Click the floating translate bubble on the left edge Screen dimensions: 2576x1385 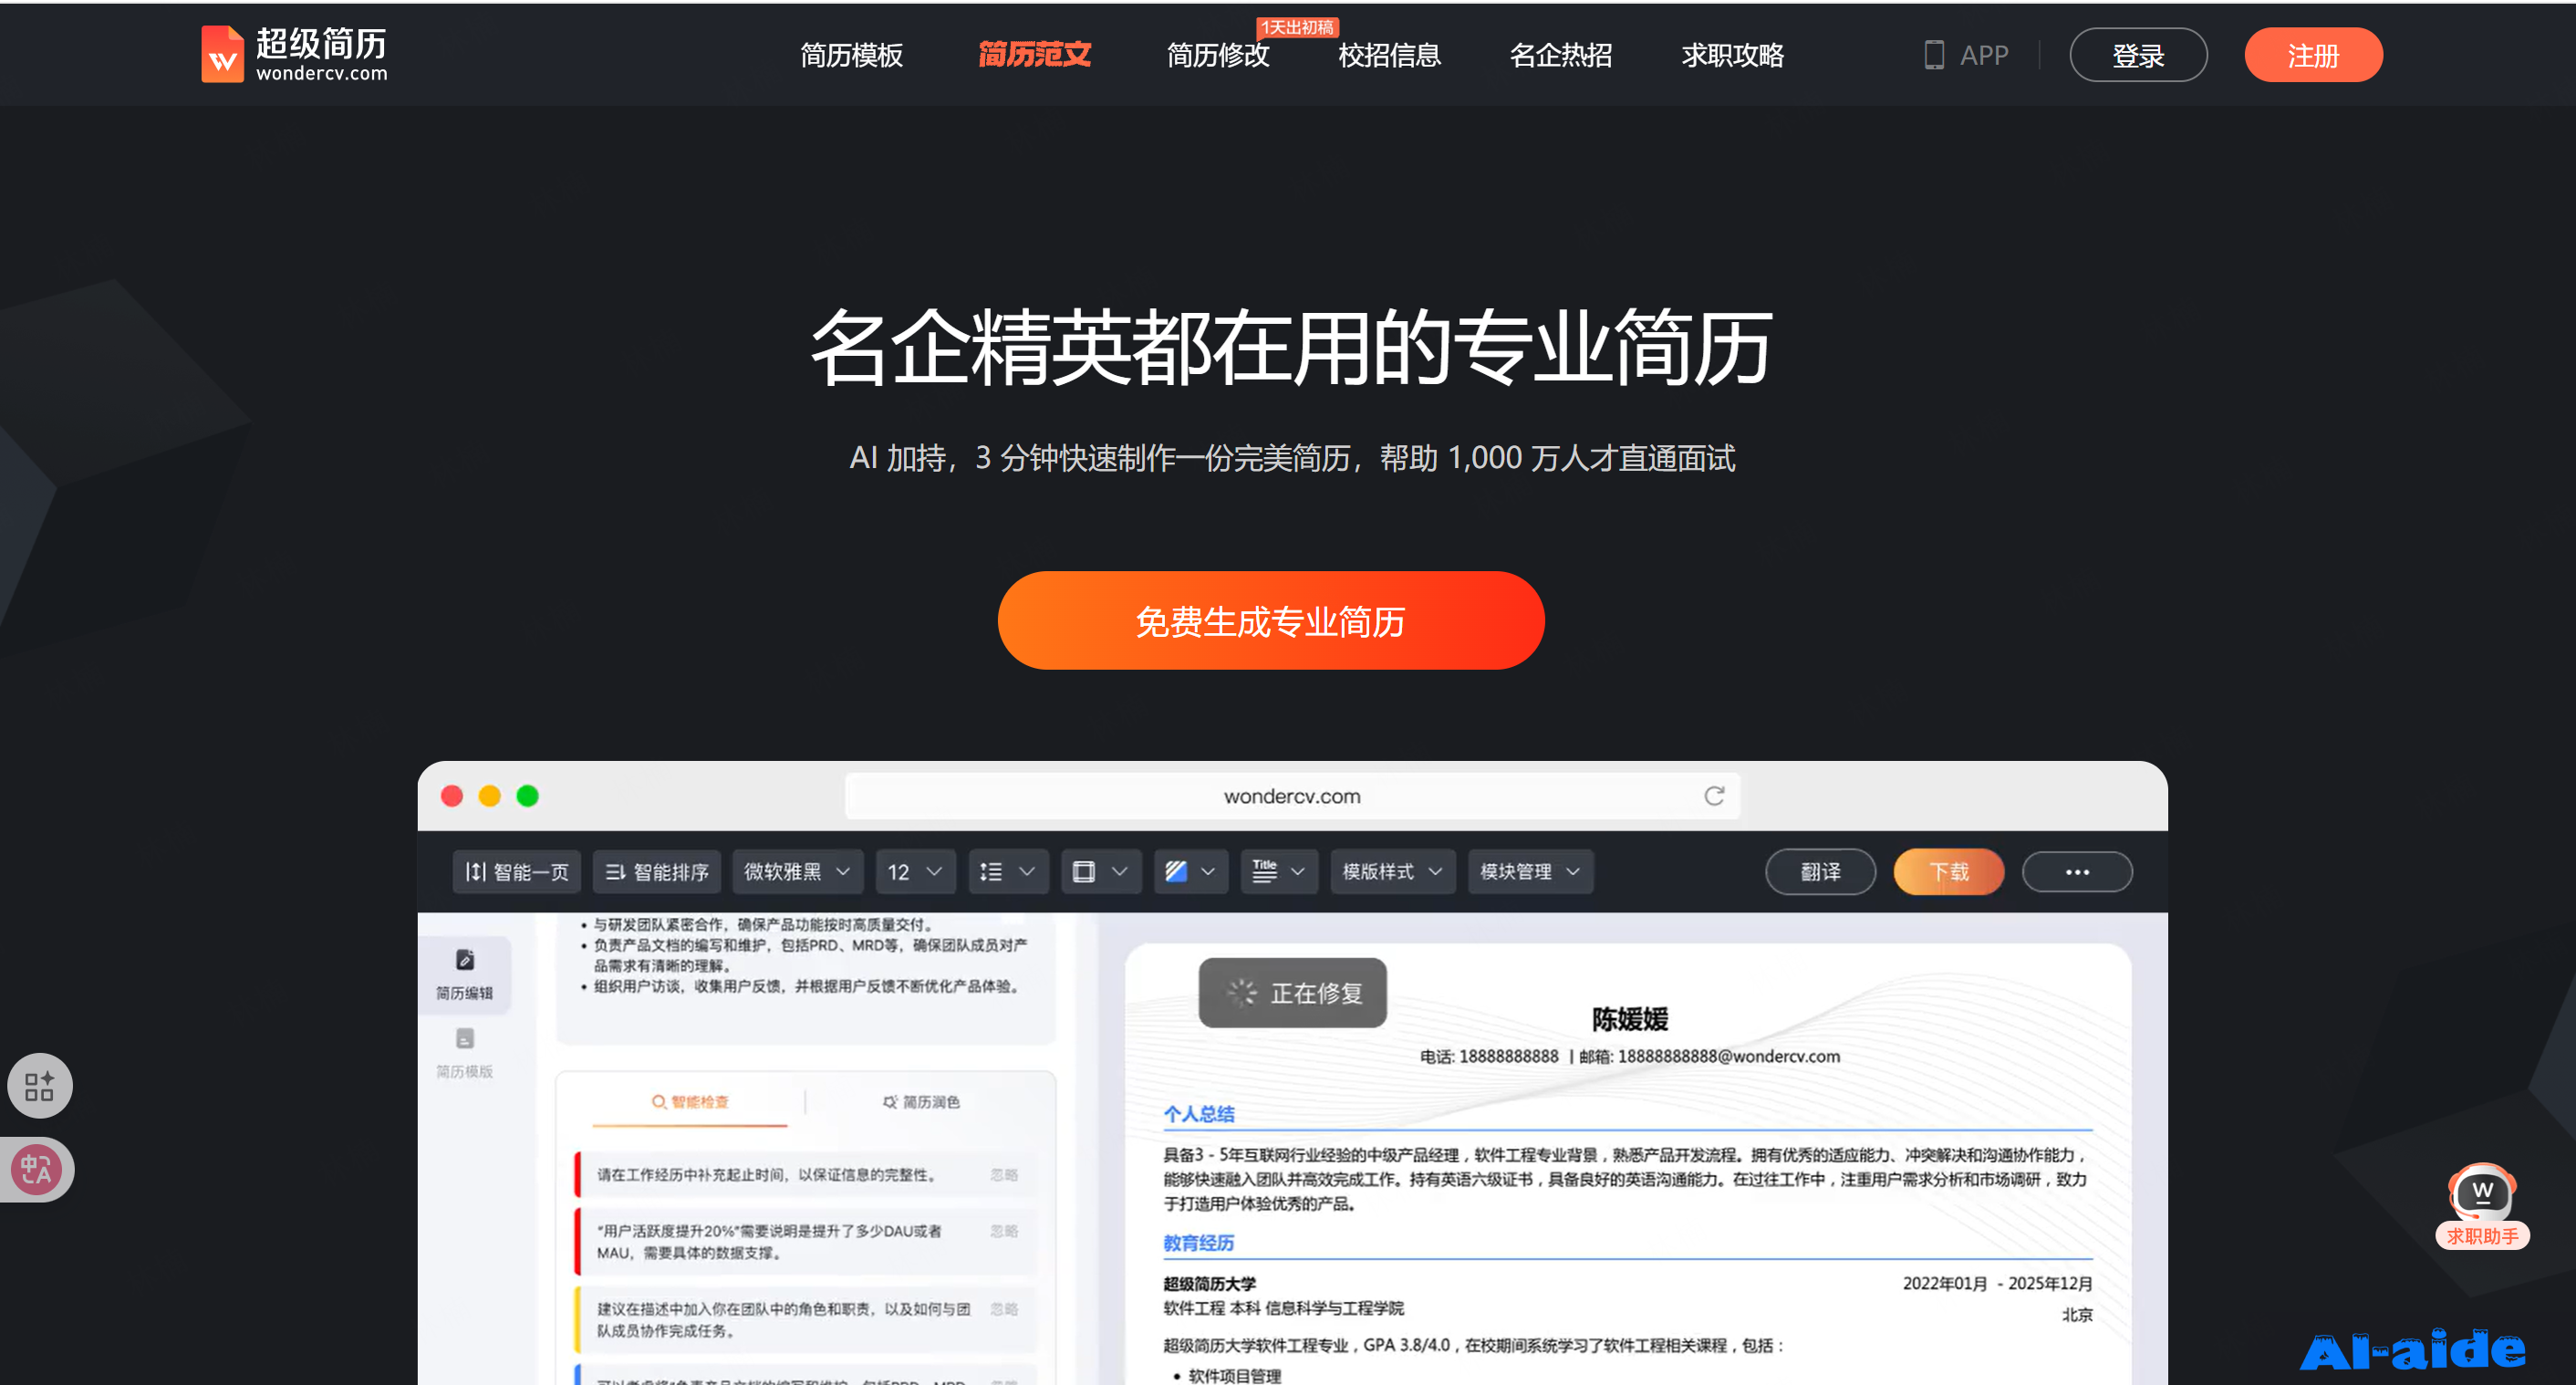37,1169
